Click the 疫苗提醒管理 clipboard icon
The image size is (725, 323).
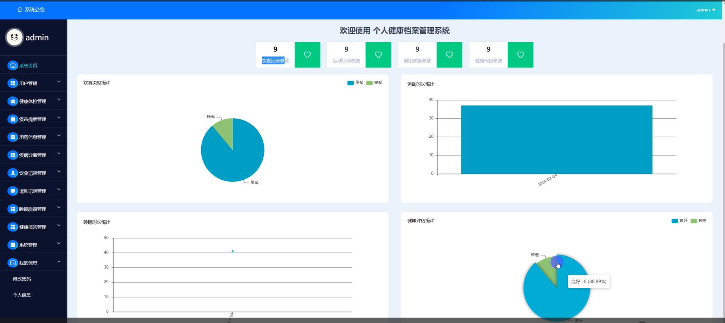13,119
